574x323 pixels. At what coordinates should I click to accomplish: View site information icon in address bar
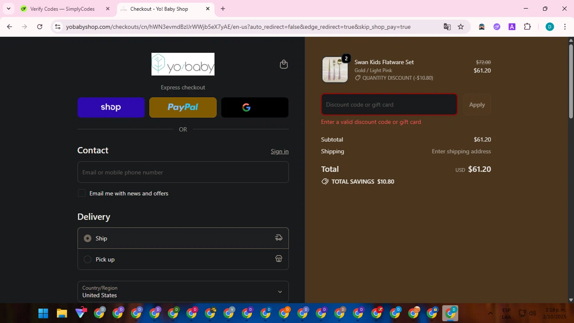click(x=57, y=27)
